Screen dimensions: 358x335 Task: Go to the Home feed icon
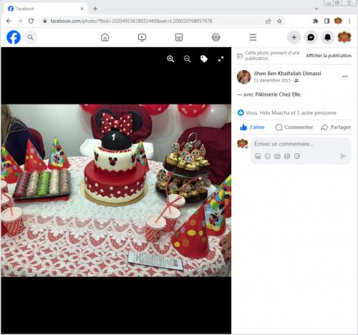click(105, 37)
